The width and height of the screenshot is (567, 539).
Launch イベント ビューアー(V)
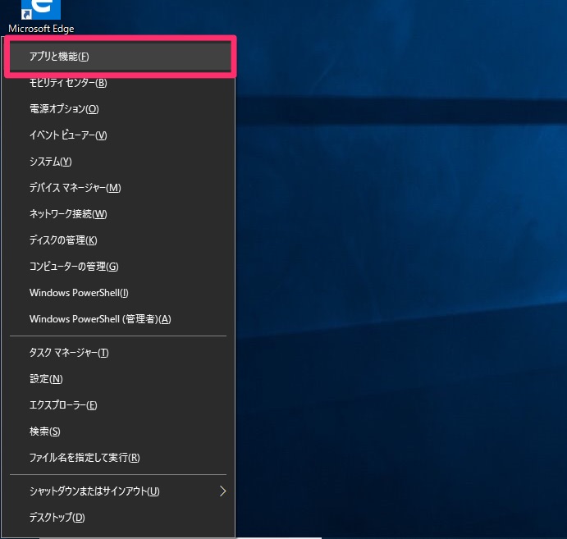point(118,135)
